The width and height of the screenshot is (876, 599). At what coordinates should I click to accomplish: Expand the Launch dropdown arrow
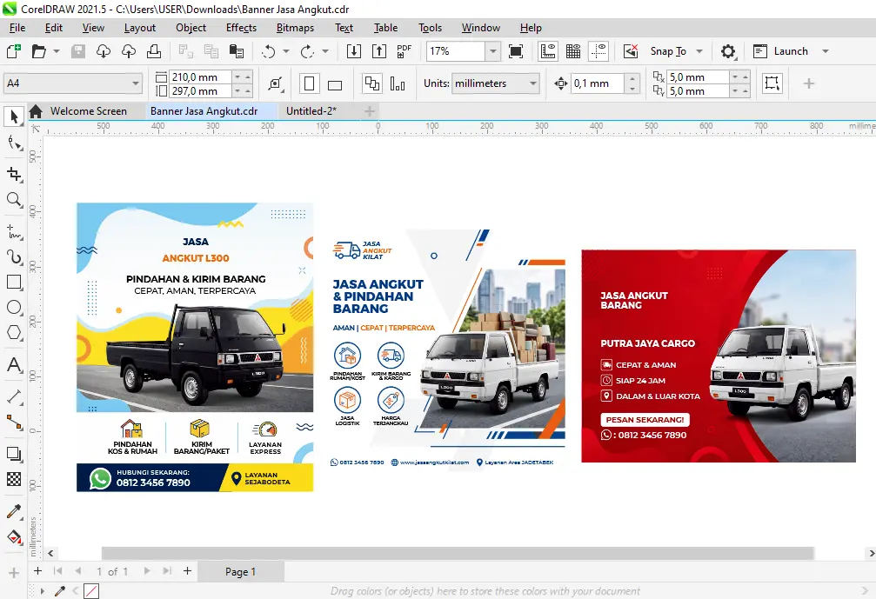tap(826, 51)
